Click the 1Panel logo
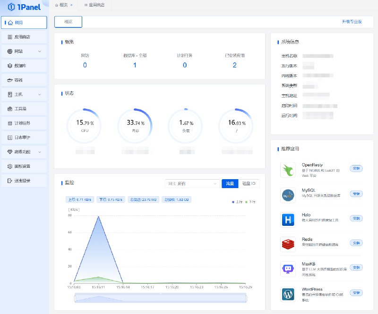This screenshot has width=378, height=314. [x=24, y=7]
